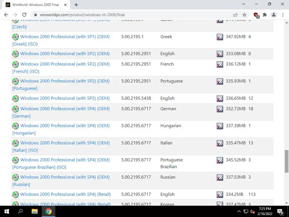This screenshot has width=289, height=217.
Task: Click the 113 download count
Action: [252, 194]
